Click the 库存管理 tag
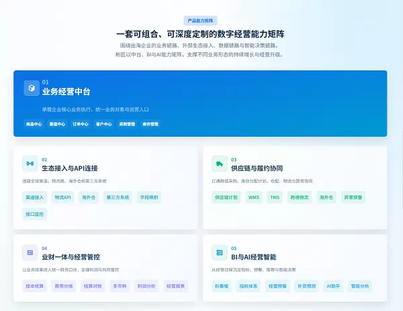Image resolution: width=403 pixels, height=311 pixels. tap(150, 124)
